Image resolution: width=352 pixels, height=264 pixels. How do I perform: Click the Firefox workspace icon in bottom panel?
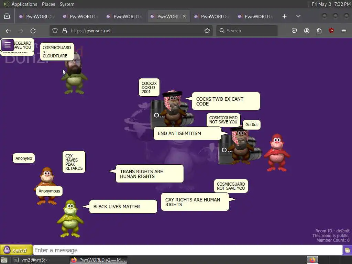pyautogui.click(x=312, y=260)
